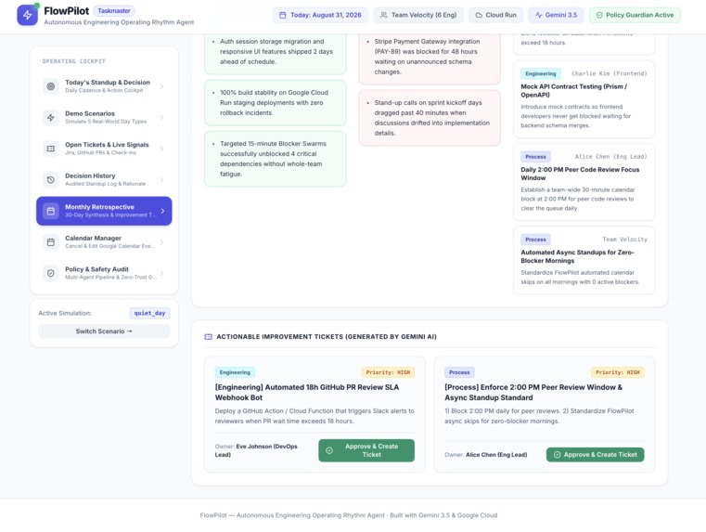Click the Taskmaster badge

click(x=114, y=10)
